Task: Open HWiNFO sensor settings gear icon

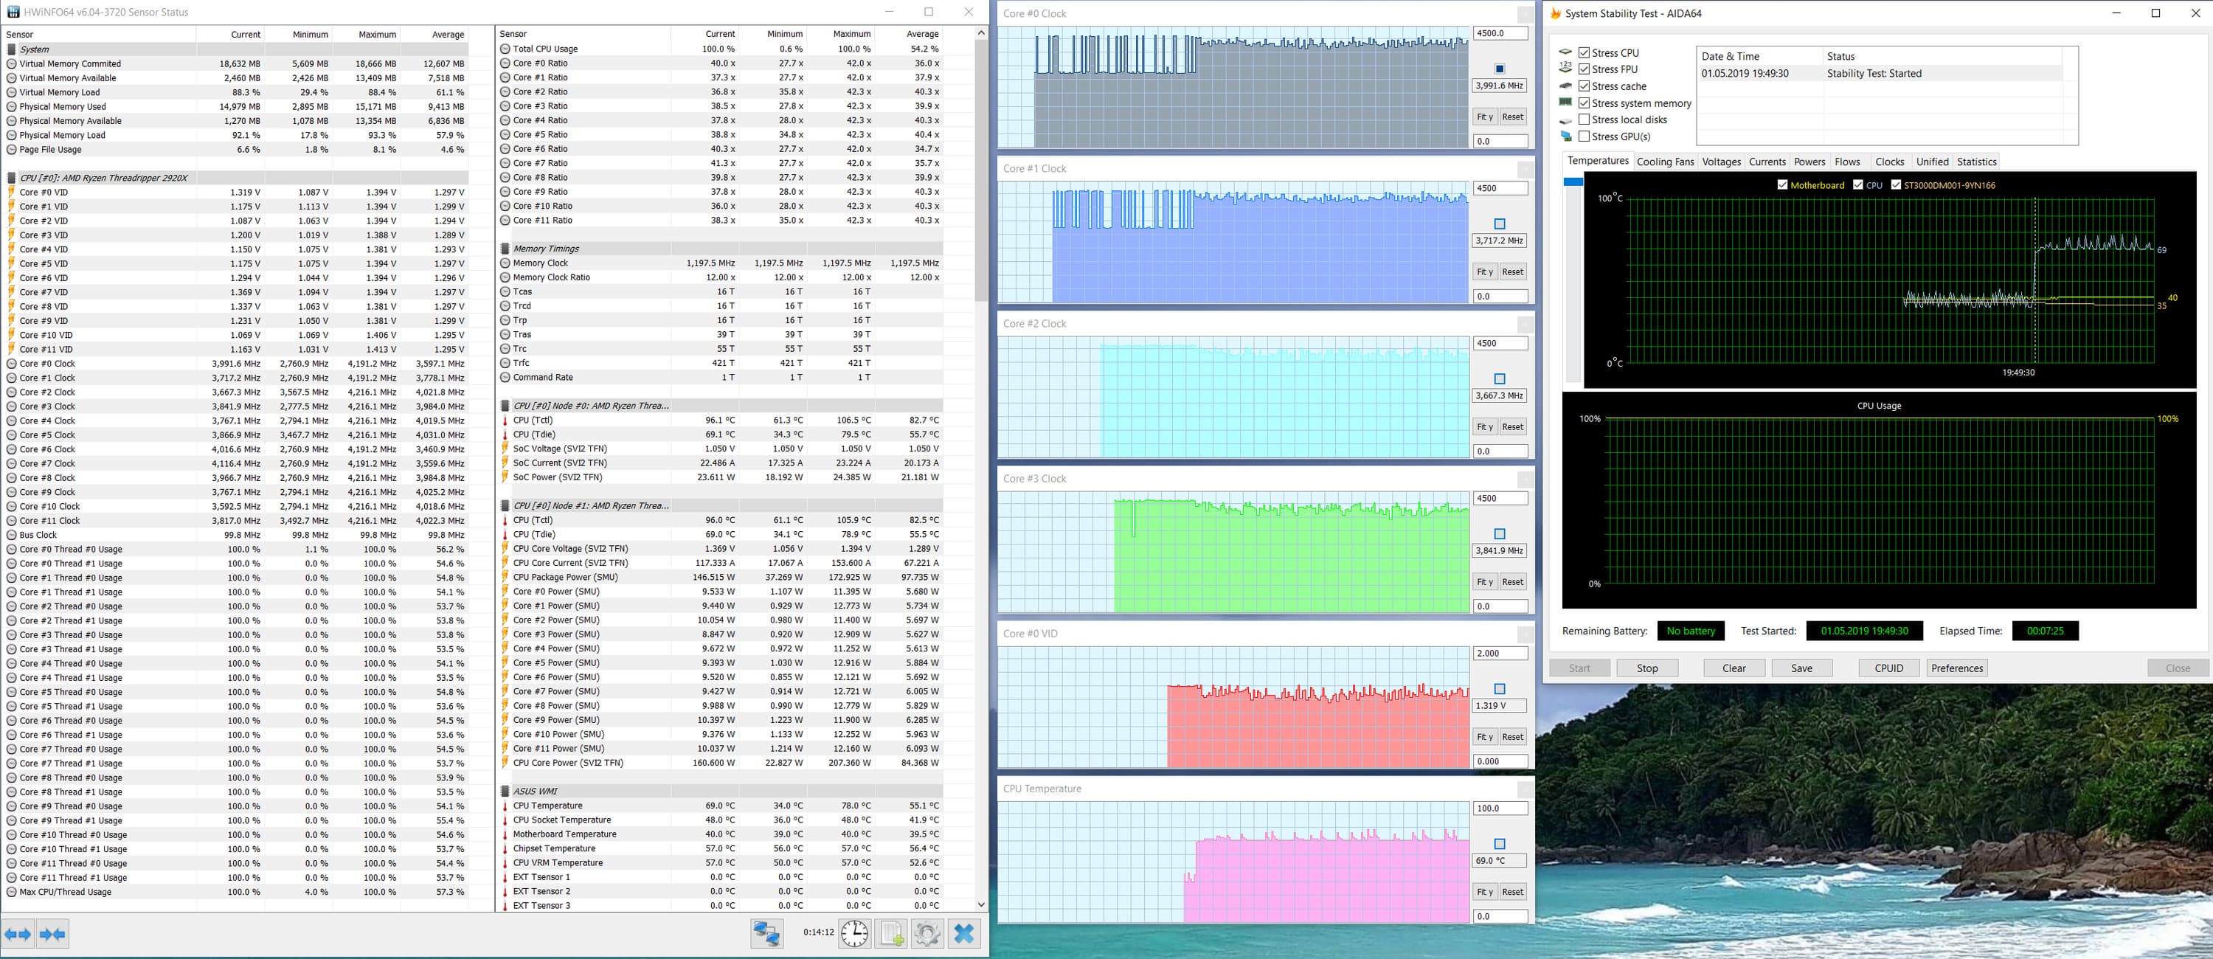Action: tap(927, 933)
